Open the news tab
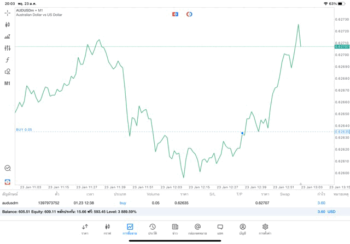Screen dimensions: 350x244 pos(175,229)
